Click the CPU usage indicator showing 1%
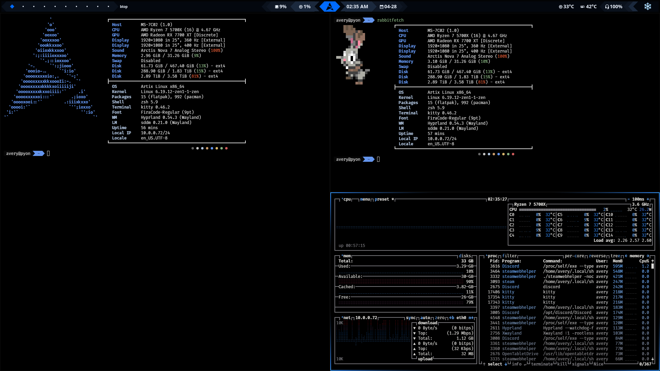The image size is (660, 371). pyautogui.click(x=305, y=7)
